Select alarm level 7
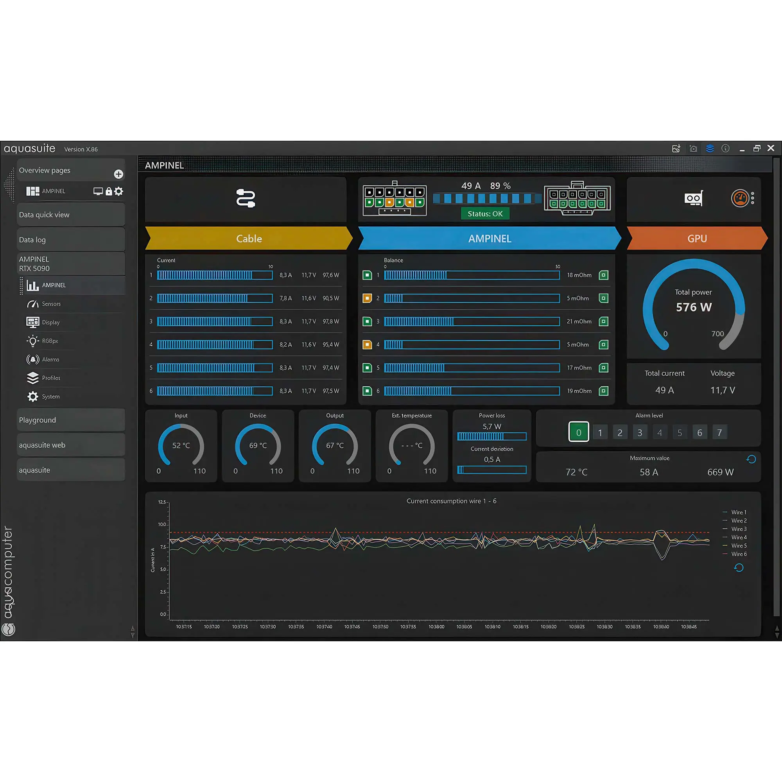This screenshot has width=782, height=782. pos(720,432)
